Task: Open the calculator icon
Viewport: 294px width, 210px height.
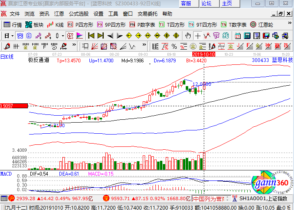Action: click(x=247, y=36)
